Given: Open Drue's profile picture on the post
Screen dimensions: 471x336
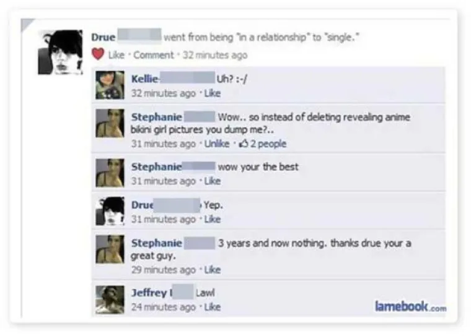Looking at the screenshot, I should click(x=60, y=52).
